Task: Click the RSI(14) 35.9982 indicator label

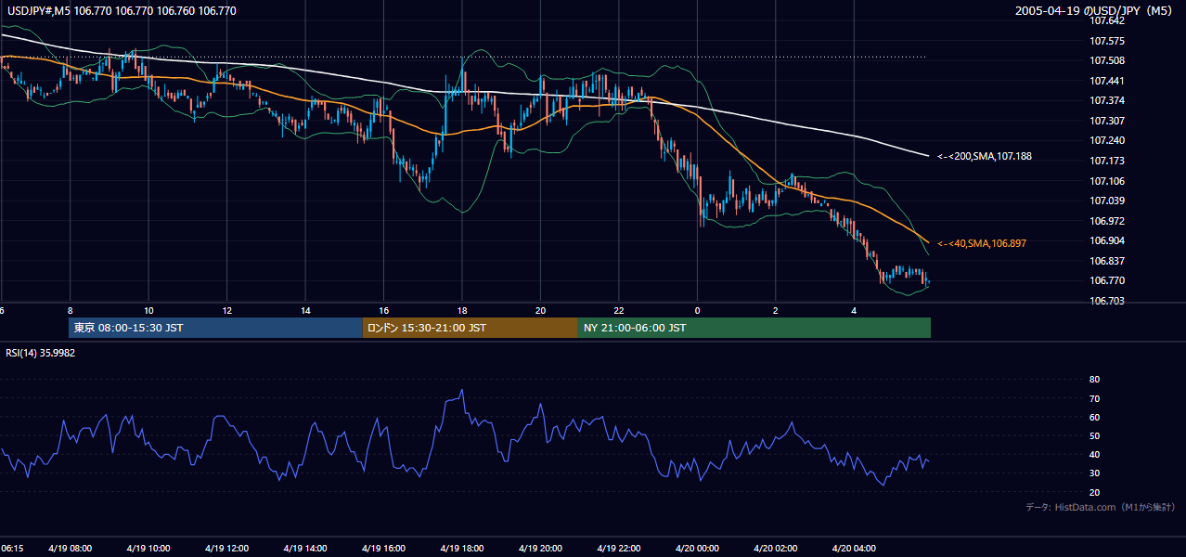Action: pos(40,353)
